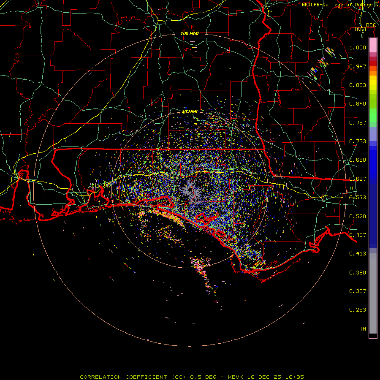The height and width of the screenshot is (380, 380).
Task: Click the 0.947 color scale value
Action: pos(358,66)
